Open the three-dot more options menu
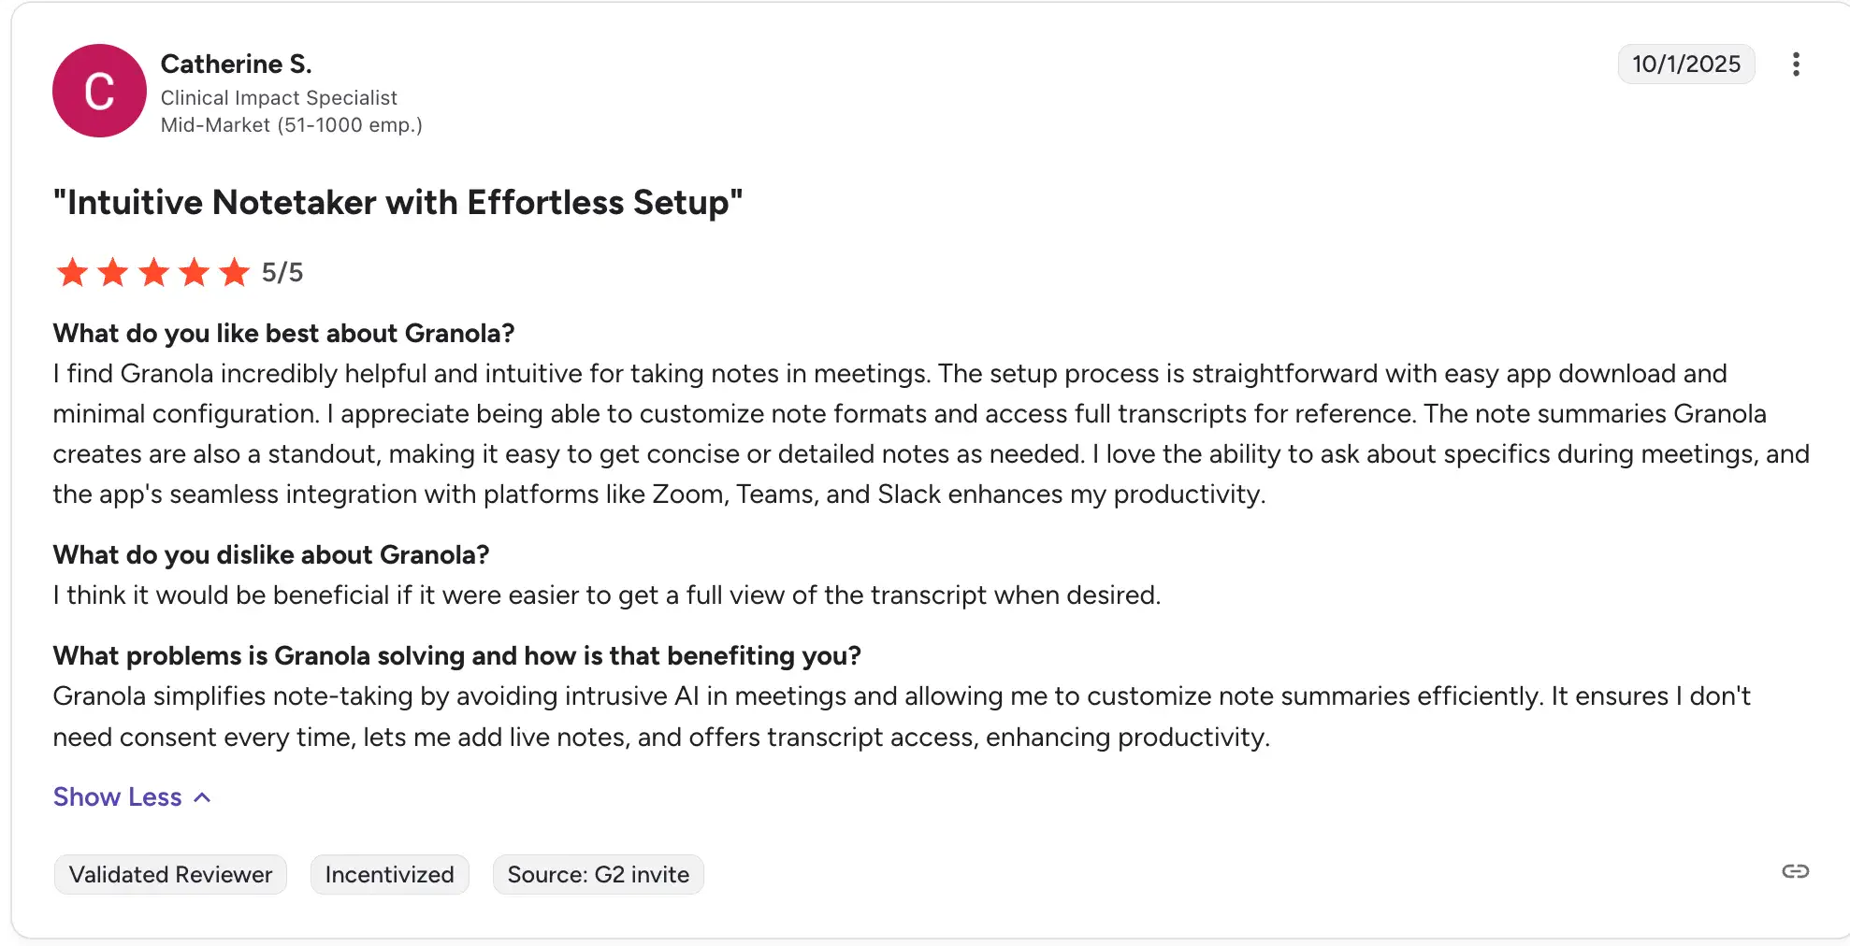Viewport: 1850px width, 946px height. click(x=1796, y=64)
